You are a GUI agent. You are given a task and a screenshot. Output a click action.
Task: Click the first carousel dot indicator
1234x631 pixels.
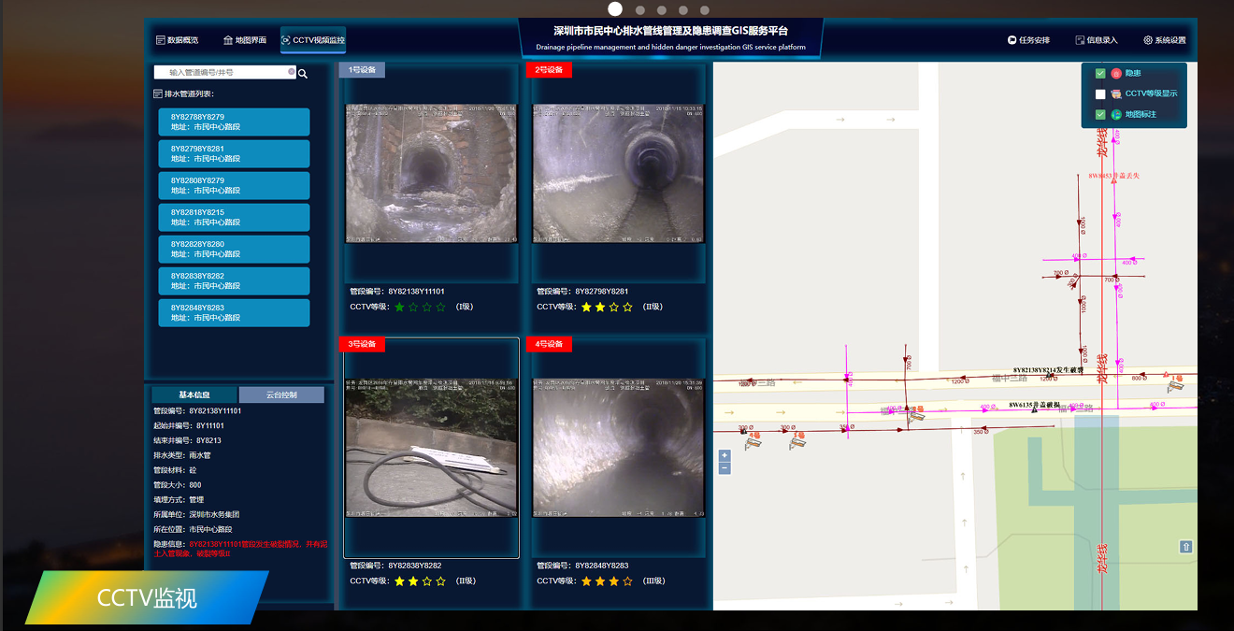(615, 9)
